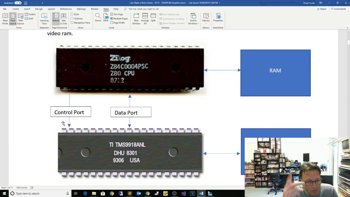
Task: Open the References tab
Action: pyautogui.click(x=66, y=9)
